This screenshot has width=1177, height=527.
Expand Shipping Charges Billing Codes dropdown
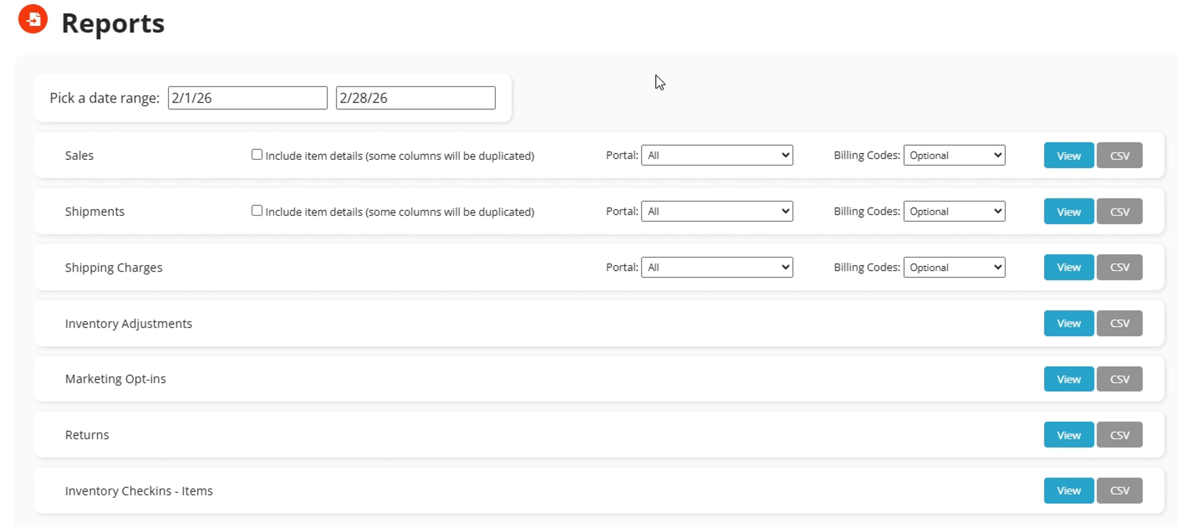954,267
